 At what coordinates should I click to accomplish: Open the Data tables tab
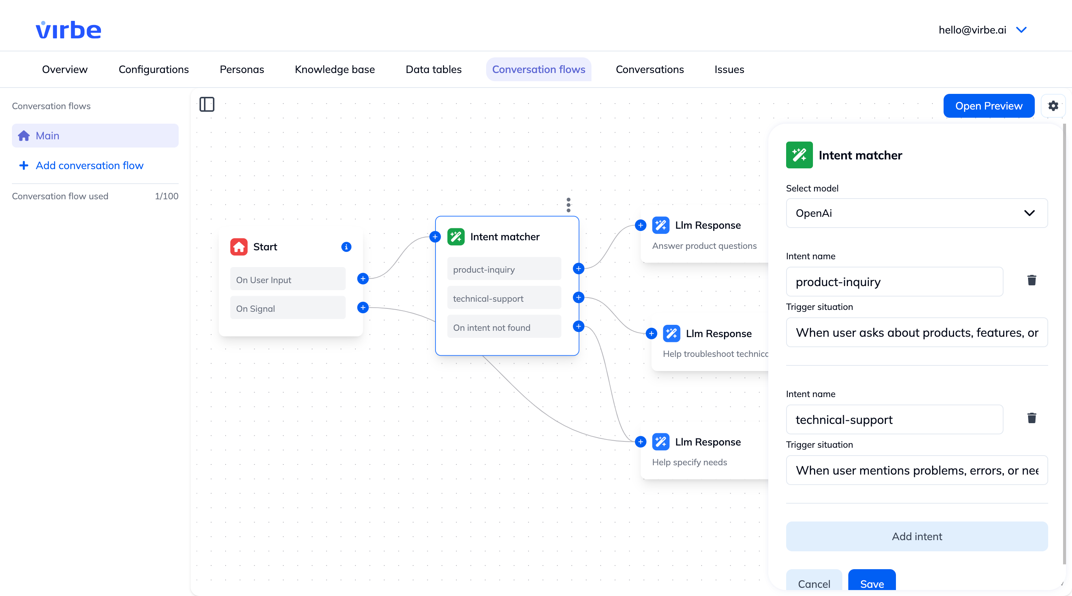(433, 70)
